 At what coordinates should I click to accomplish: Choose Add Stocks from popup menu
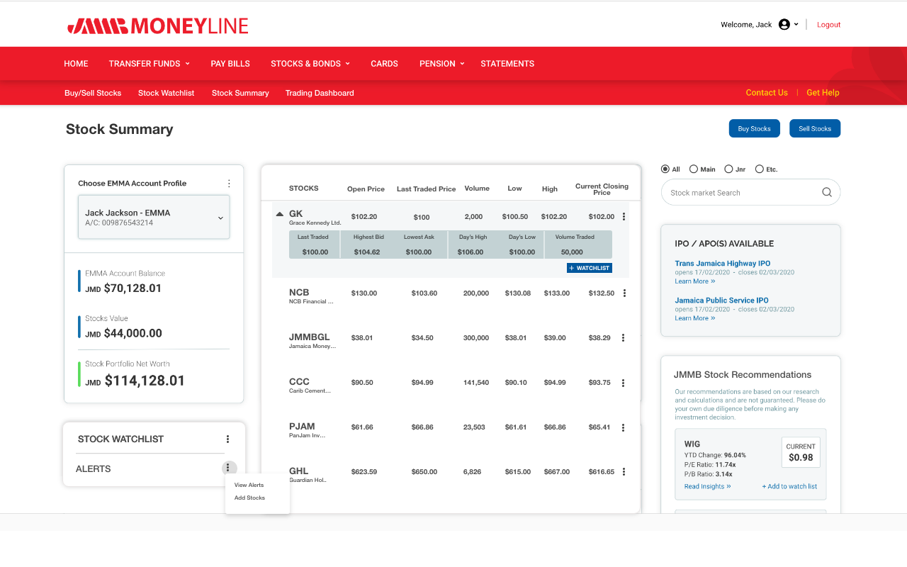(x=249, y=498)
